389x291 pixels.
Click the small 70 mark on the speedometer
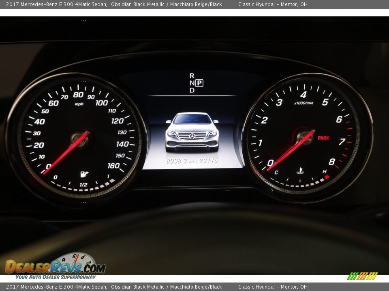point(64,97)
